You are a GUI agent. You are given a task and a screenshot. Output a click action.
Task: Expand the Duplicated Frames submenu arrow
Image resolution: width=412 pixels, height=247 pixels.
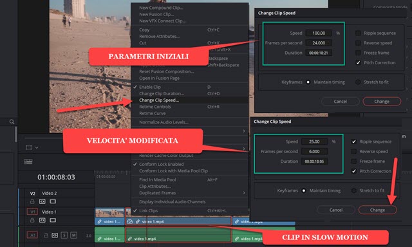(244, 193)
